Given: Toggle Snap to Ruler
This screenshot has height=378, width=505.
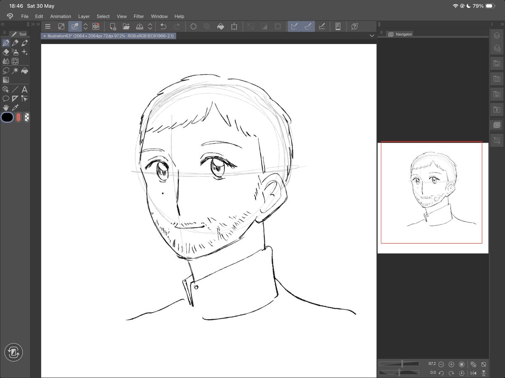Looking at the screenshot, I should point(295,26).
